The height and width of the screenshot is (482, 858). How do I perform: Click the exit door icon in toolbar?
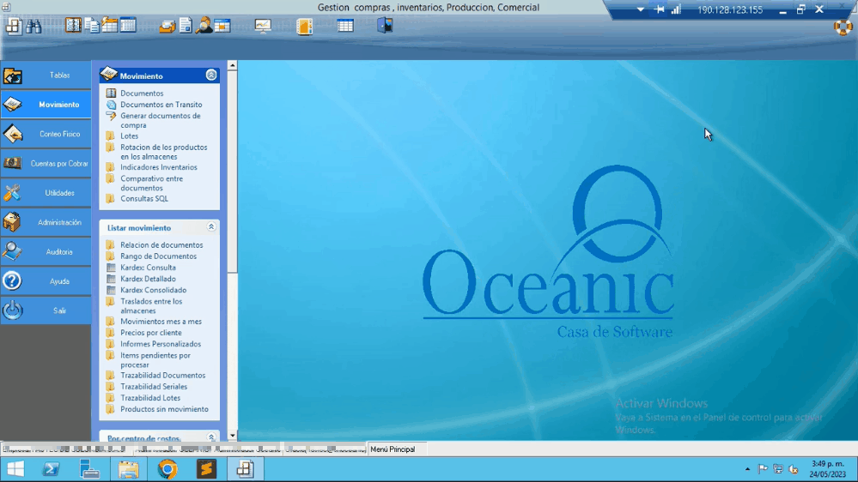click(385, 26)
